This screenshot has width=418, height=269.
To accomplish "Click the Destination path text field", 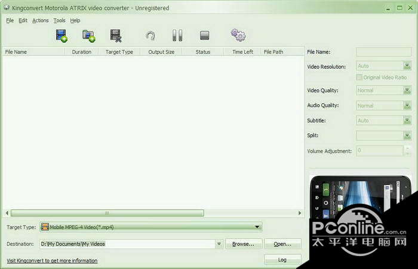I will click(127, 244).
